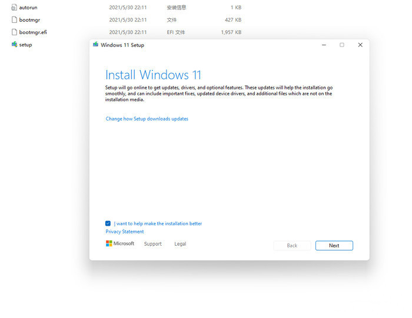Click the Install Windows 11 heading
Viewport: 412px width, 318px height.
153,75
